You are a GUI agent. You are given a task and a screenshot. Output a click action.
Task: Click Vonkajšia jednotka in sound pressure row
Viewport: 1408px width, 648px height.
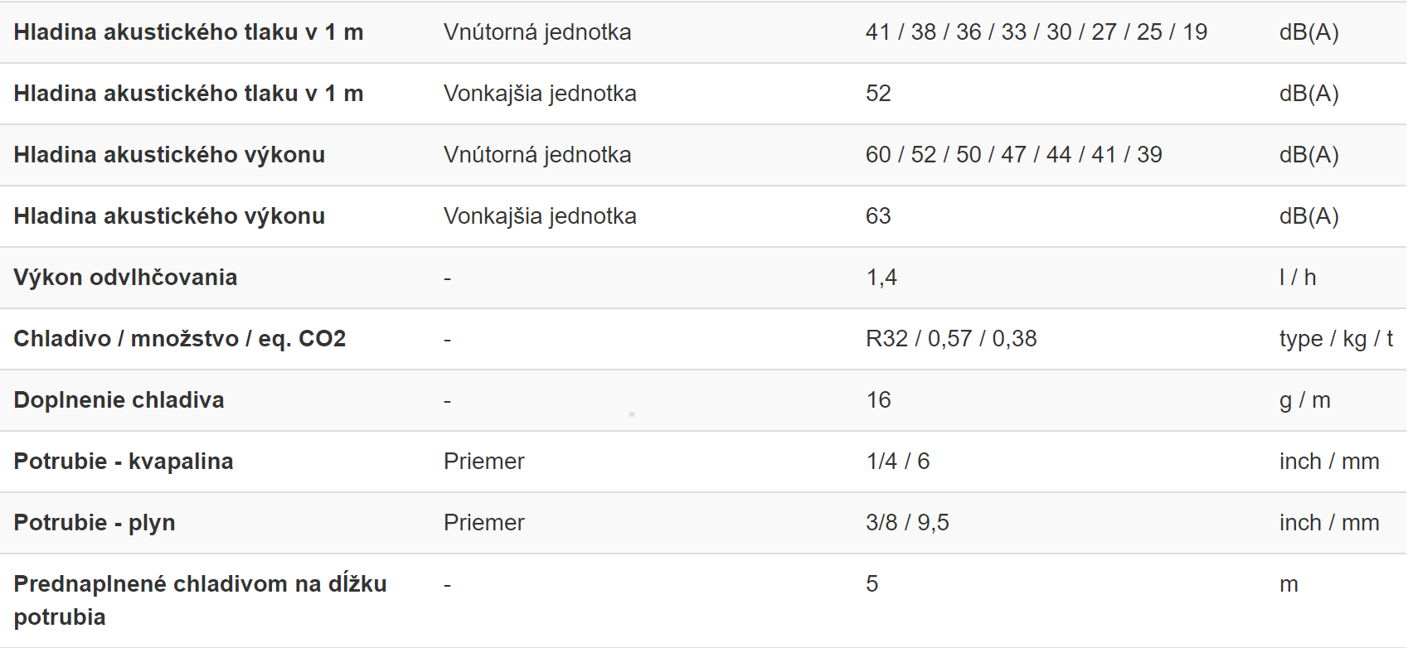tap(540, 94)
